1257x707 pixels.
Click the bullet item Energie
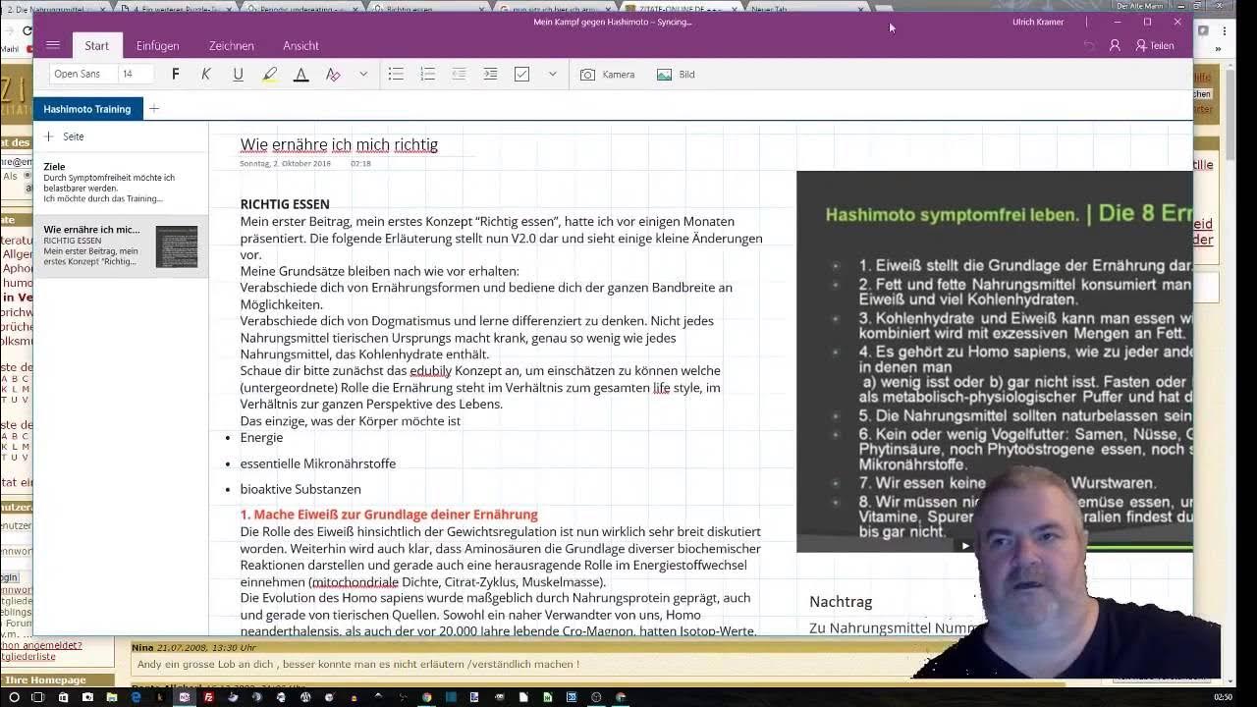tap(261, 438)
